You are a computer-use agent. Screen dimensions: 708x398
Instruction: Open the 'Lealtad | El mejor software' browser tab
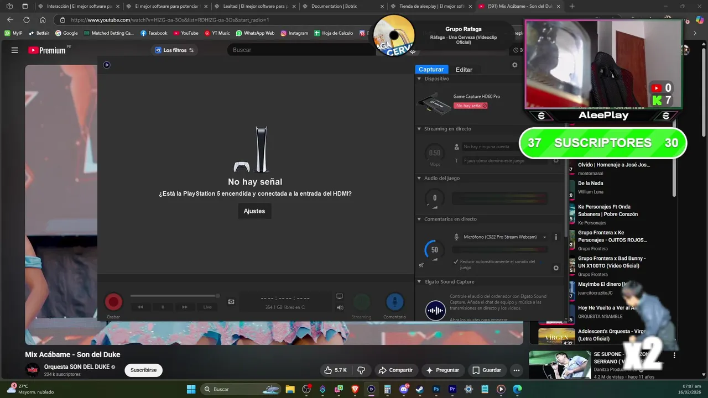click(256, 6)
